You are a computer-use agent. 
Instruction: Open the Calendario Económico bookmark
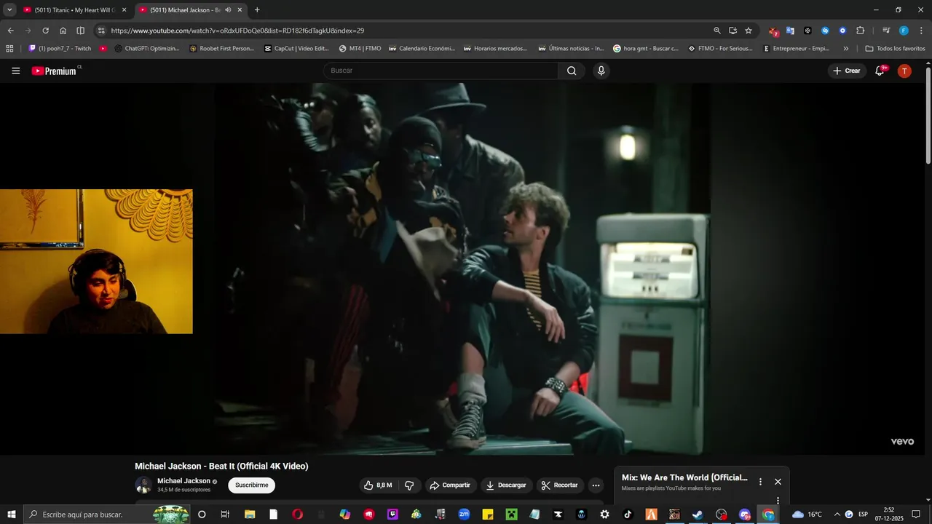click(422, 49)
